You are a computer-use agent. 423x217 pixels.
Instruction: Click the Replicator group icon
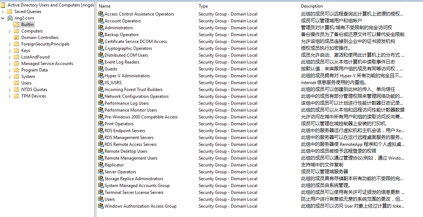pos(101,165)
